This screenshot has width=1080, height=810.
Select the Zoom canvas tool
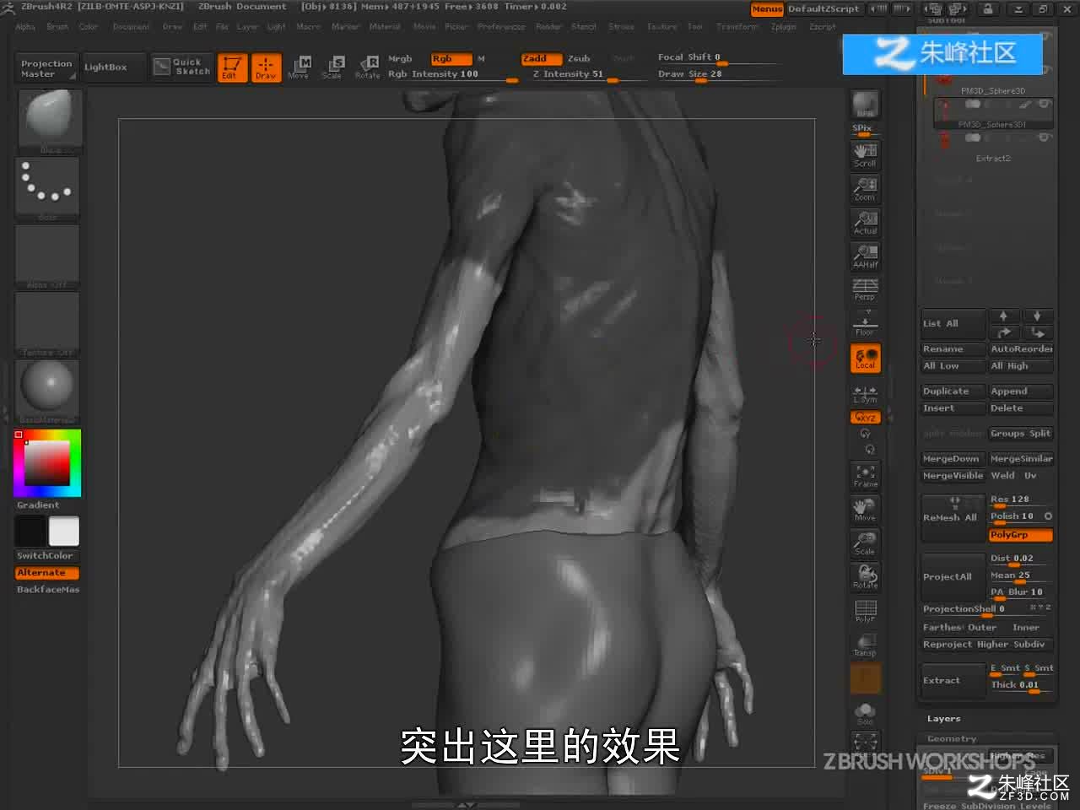coord(865,189)
